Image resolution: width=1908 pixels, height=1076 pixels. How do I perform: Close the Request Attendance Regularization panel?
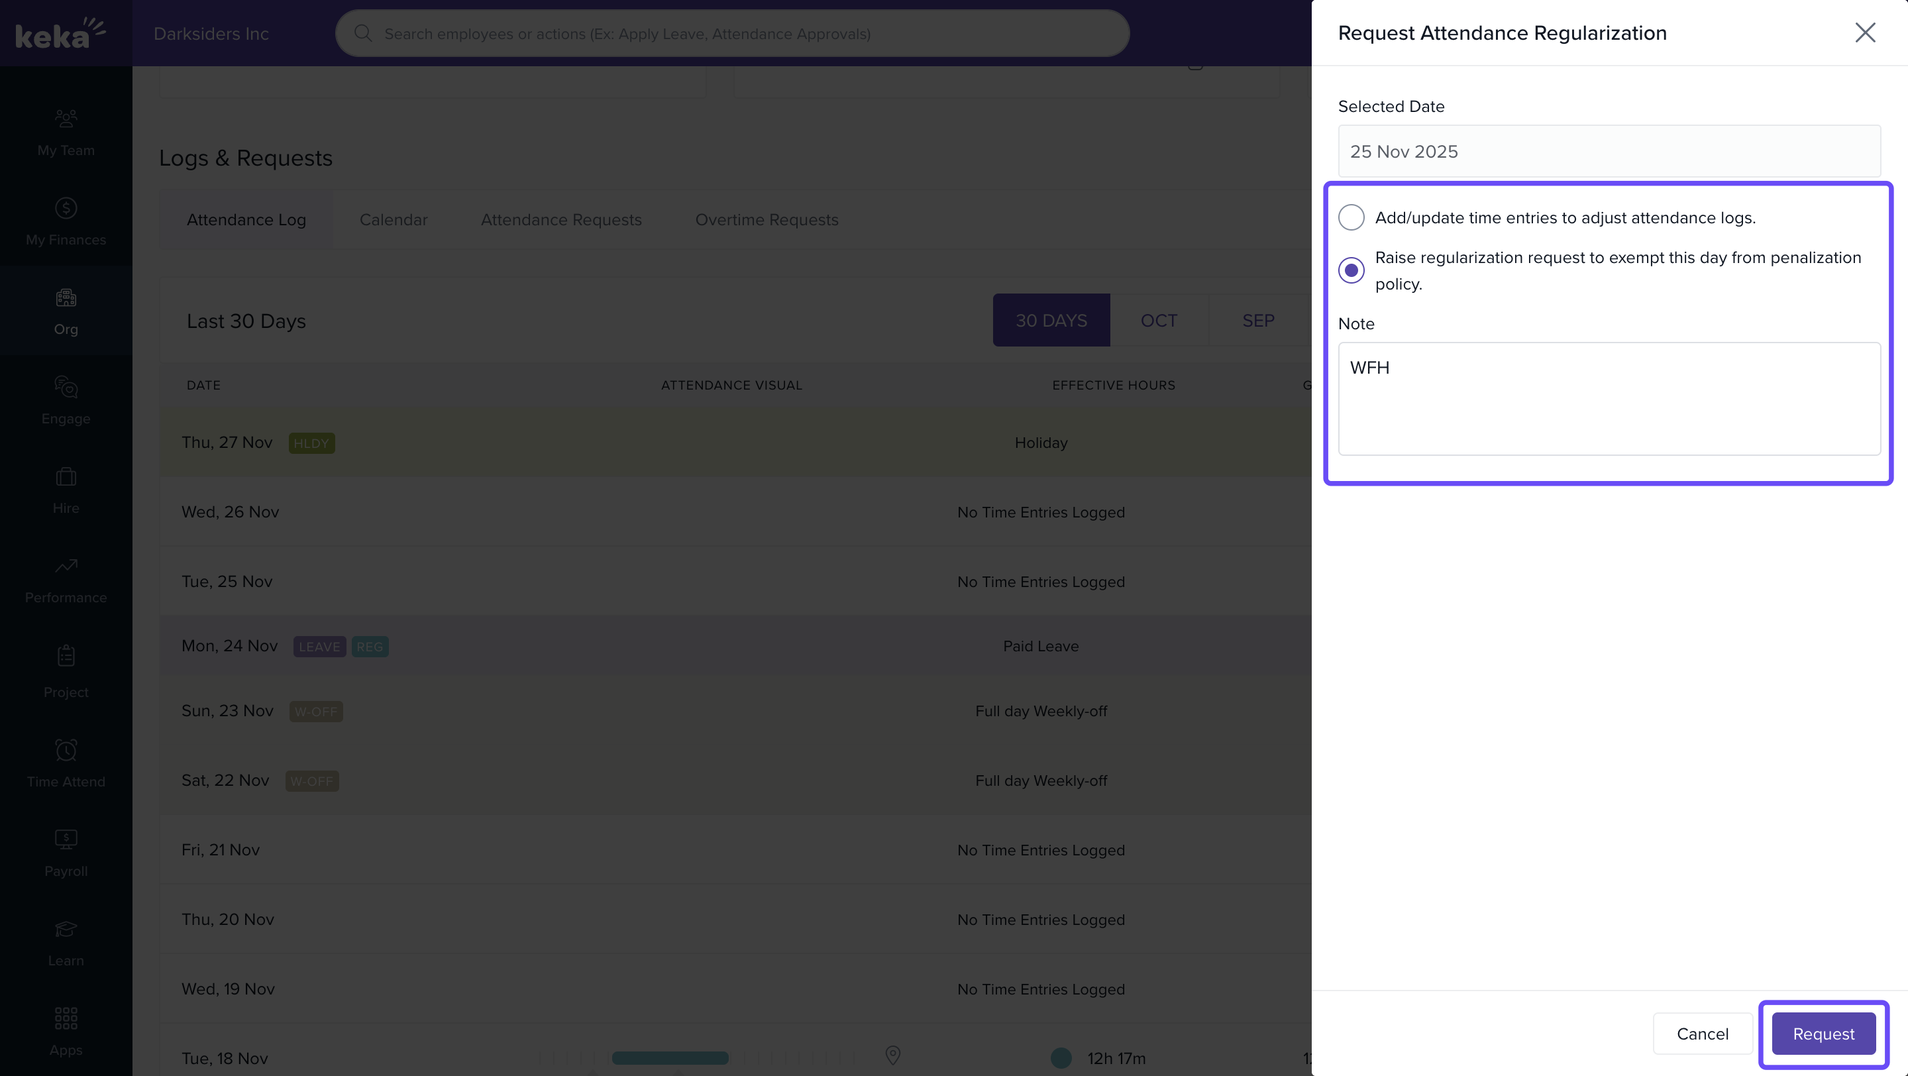click(x=1864, y=32)
